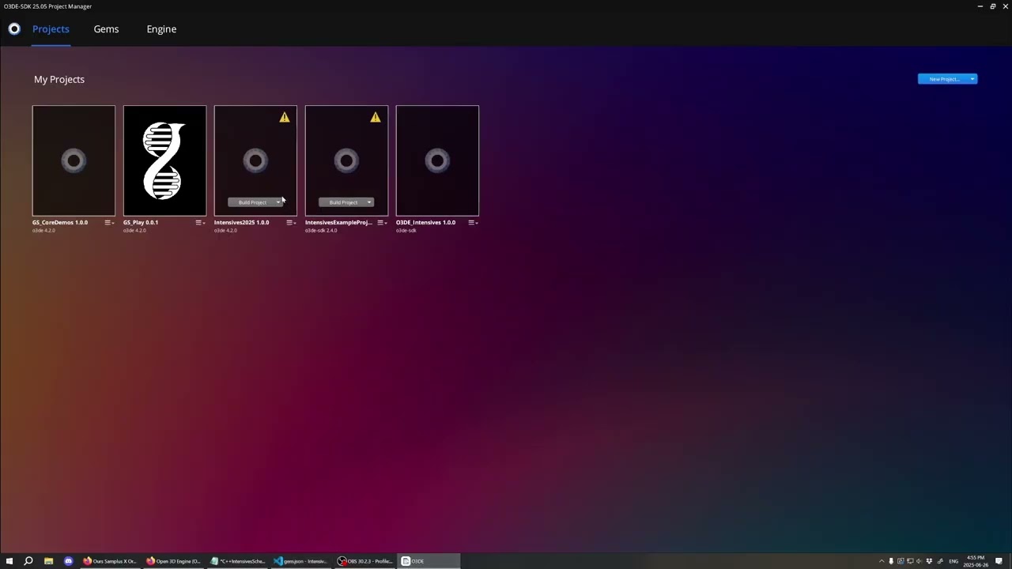Open Discord from the taskbar
Screen dimensions: 1012x569
coord(68,561)
